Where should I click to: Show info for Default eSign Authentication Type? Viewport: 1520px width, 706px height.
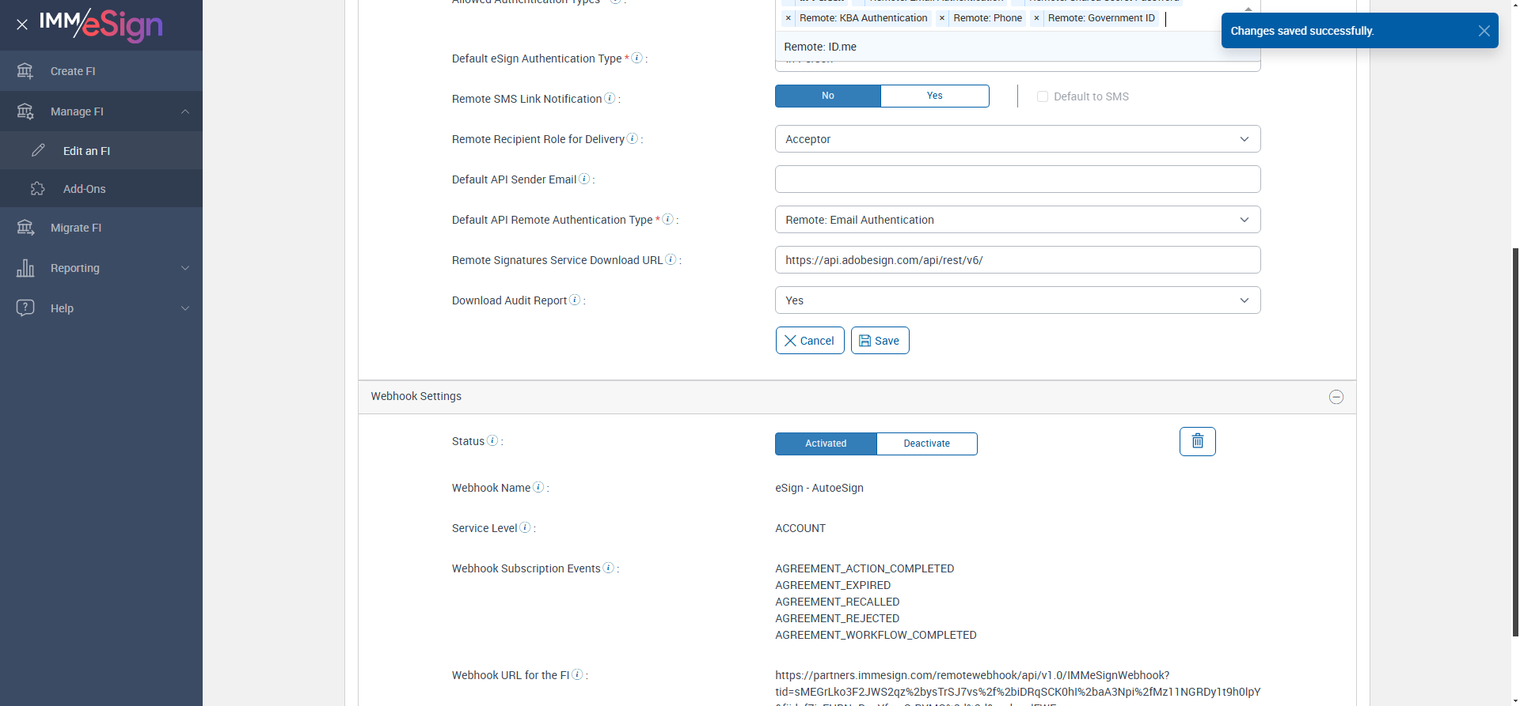click(637, 58)
